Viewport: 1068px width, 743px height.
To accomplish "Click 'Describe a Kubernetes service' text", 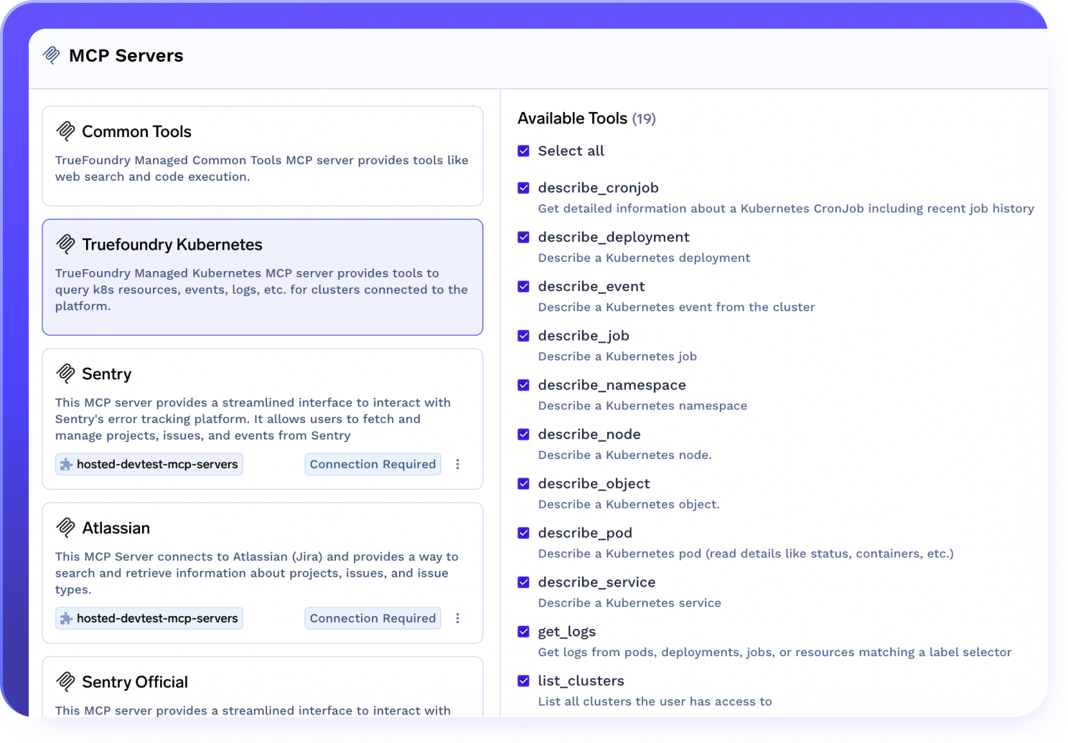I will pyautogui.click(x=629, y=603).
